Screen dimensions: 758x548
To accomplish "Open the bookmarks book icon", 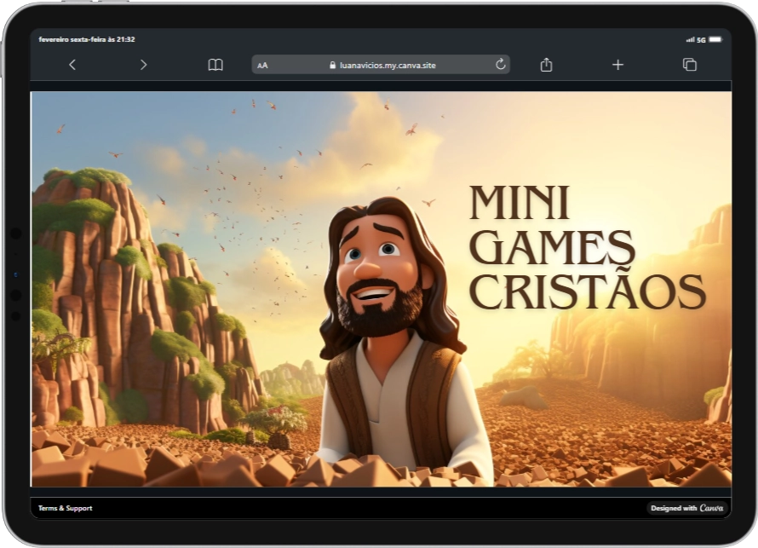I will [x=215, y=65].
